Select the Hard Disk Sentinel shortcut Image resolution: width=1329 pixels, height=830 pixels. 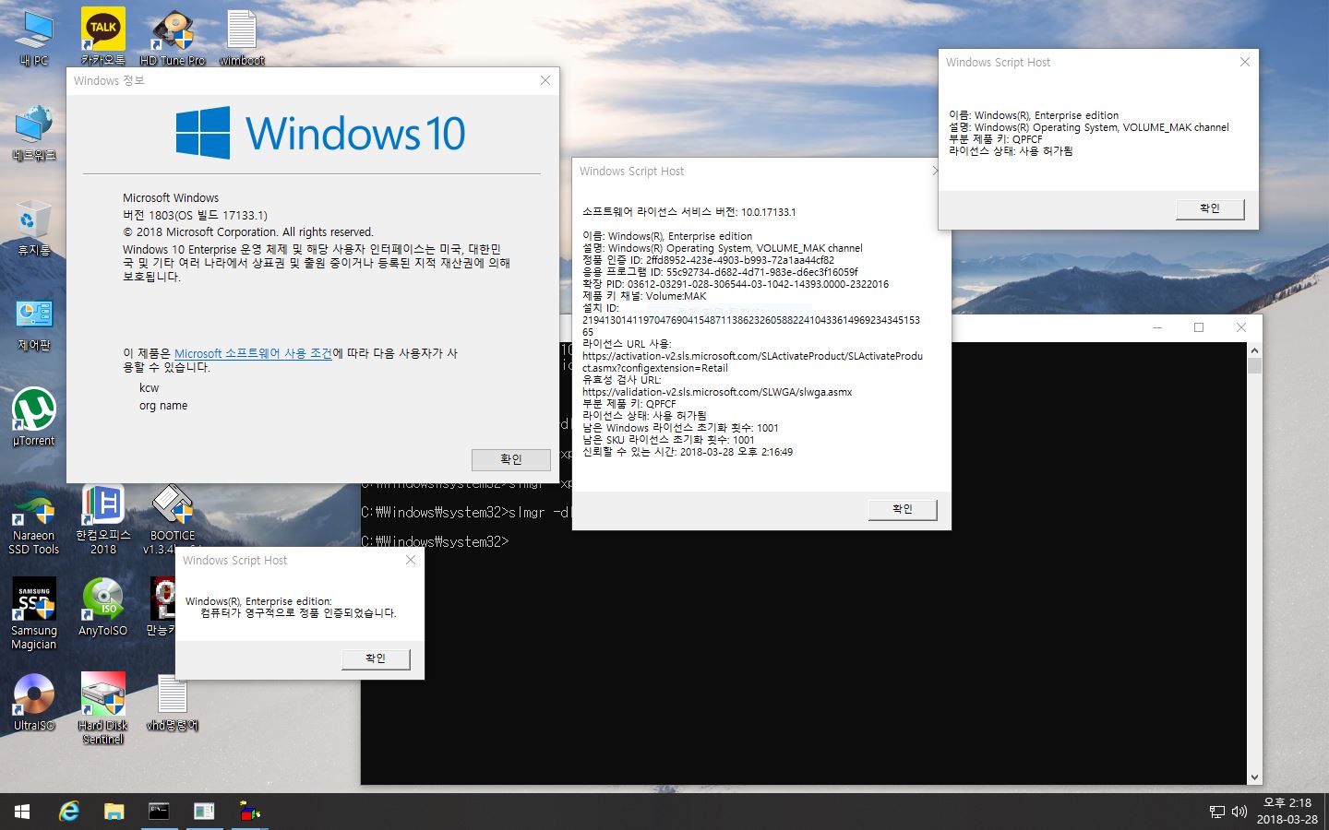tap(103, 708)
